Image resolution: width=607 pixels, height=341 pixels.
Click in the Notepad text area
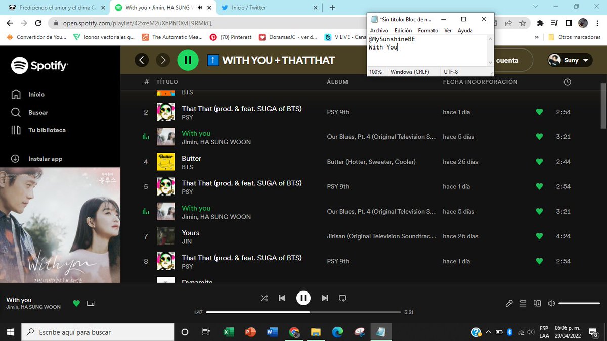click(x=427, y=51)
